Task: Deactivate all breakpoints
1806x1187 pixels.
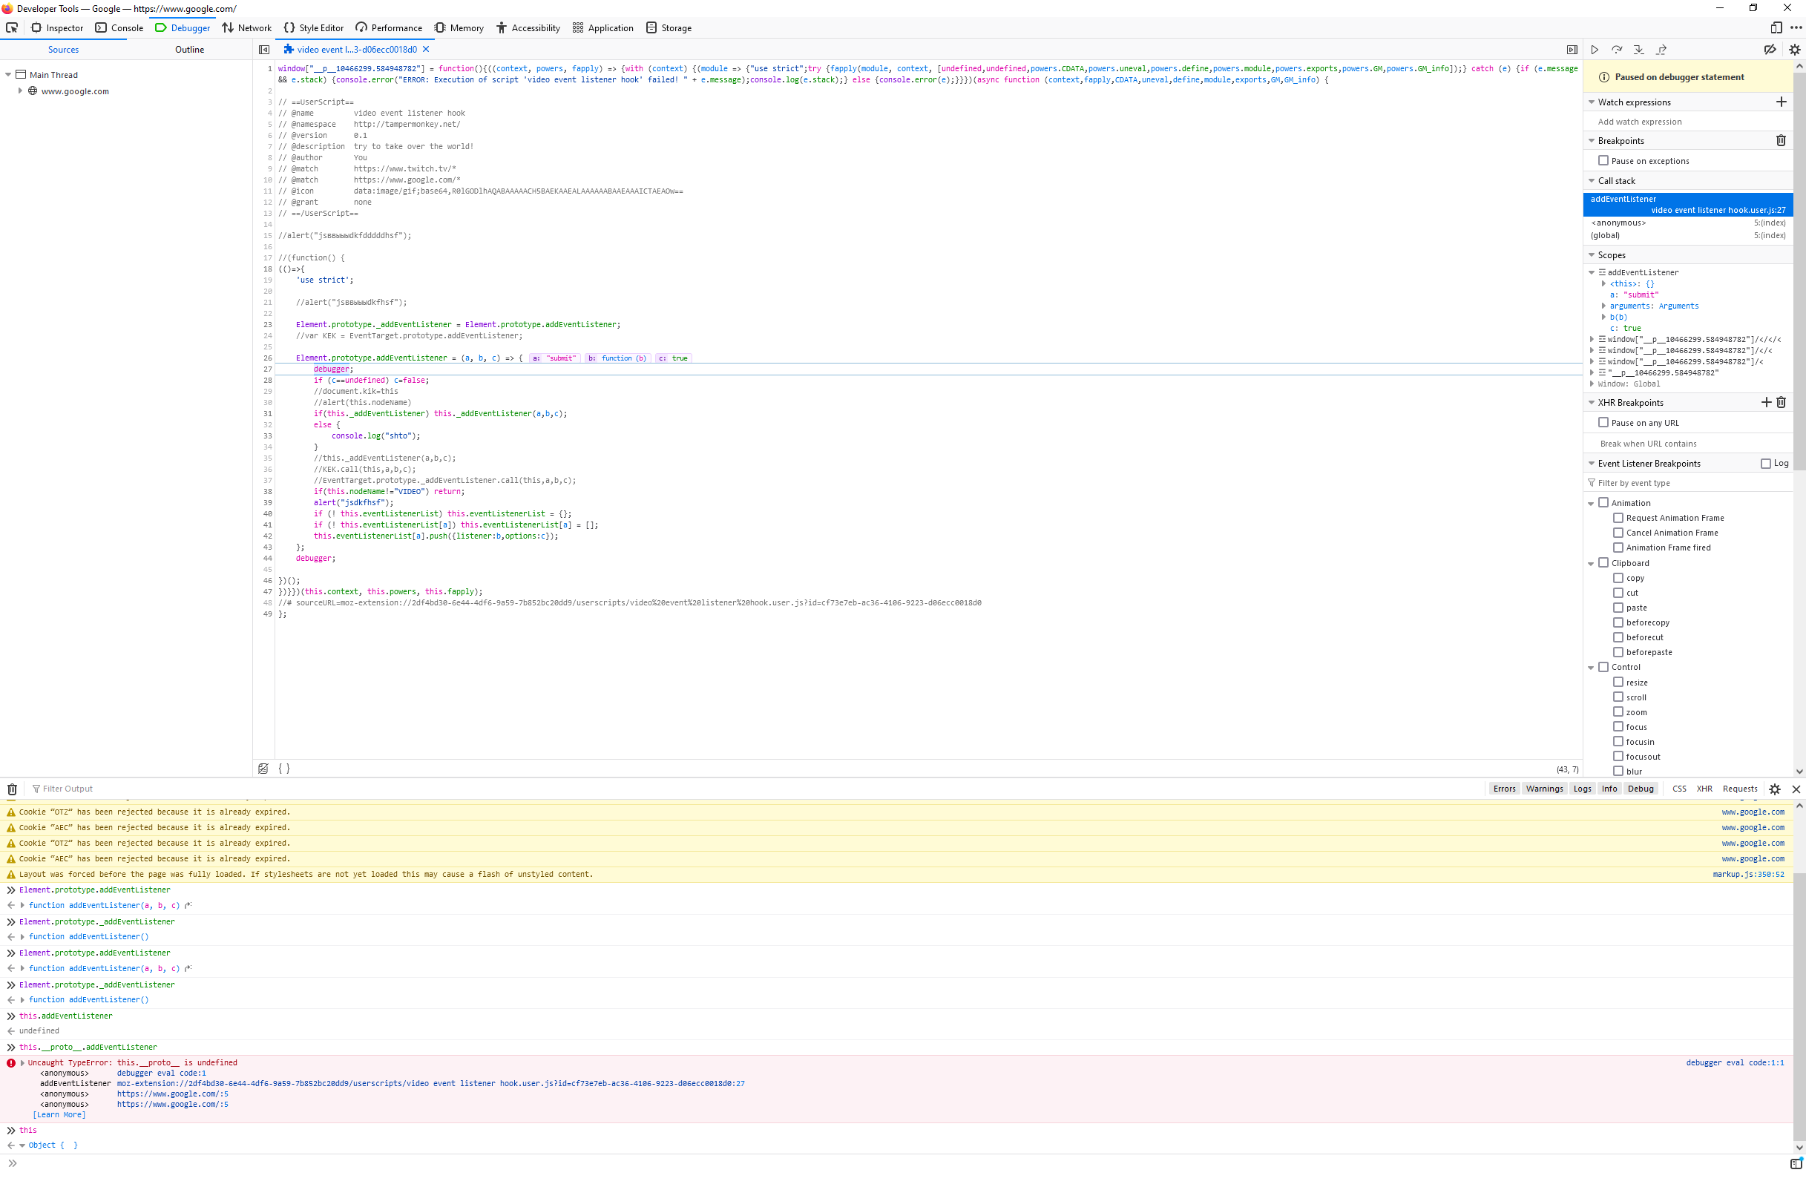Action: click(x=1770, y=49)
